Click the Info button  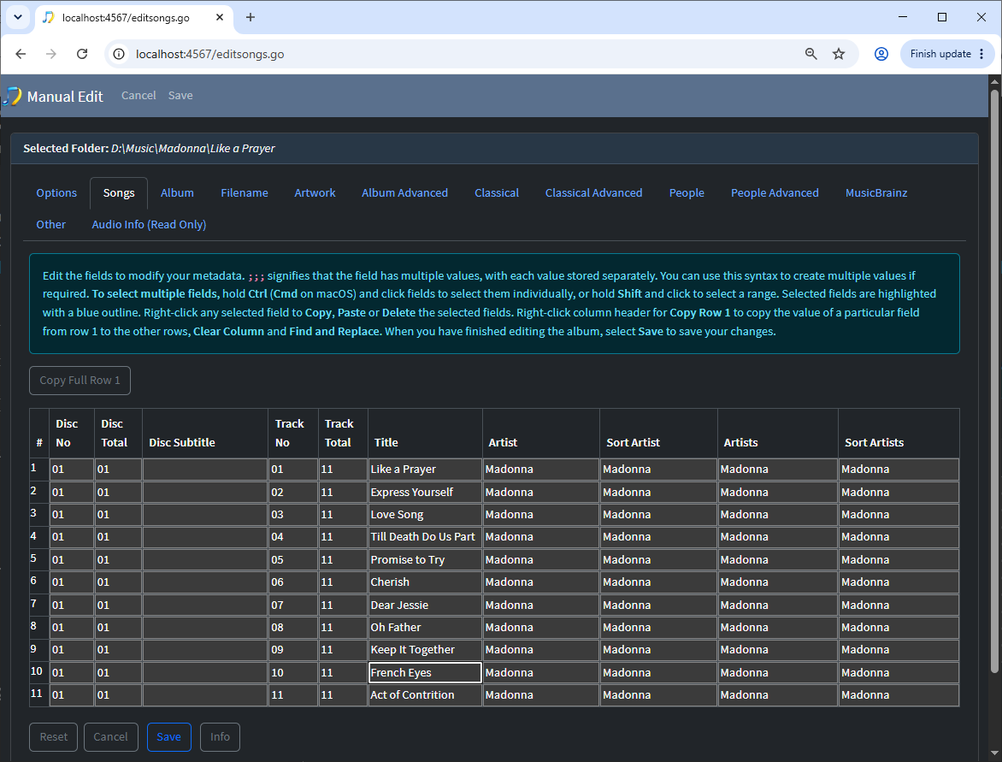click(220, 737)
